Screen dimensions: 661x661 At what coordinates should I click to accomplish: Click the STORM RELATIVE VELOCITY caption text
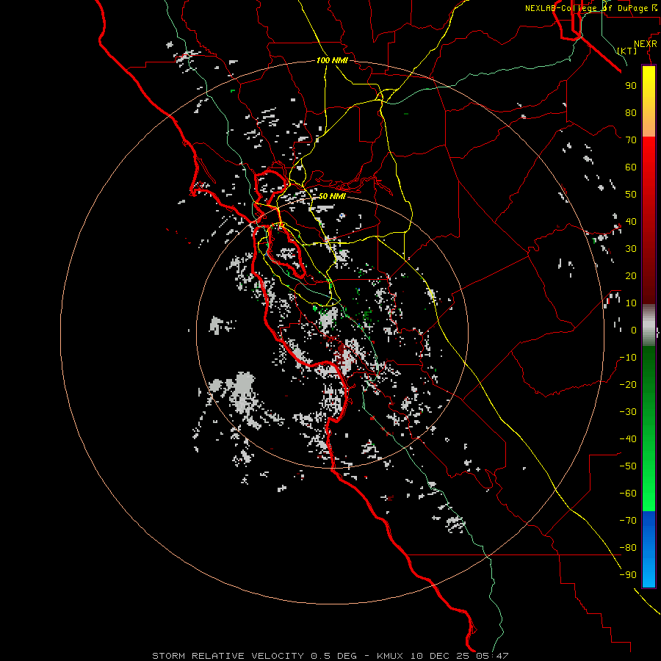pyautogui.click(x=228, y=656)
